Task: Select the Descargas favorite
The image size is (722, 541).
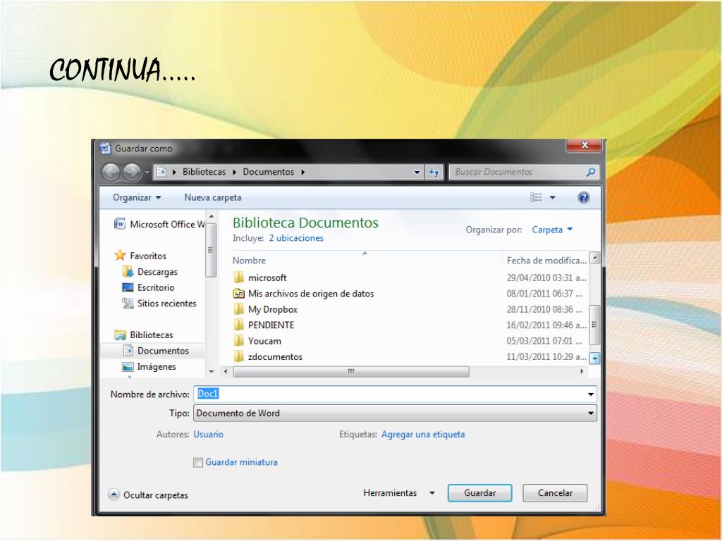Action: click(x=157, y=271)
